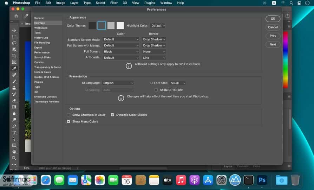Image resolution: width=314 pixels, height=190 pixels.
Task: Open the UI Font Size dropdown
Action: pyautogui.click(x=178, y=83)
